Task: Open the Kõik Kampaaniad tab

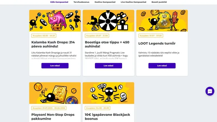Action: tap(59, 2)
